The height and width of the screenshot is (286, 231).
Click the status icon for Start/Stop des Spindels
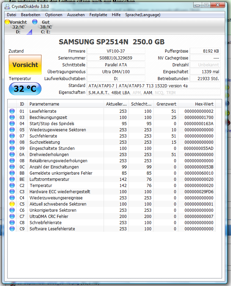pyautogui.click(x=12, y=123)
